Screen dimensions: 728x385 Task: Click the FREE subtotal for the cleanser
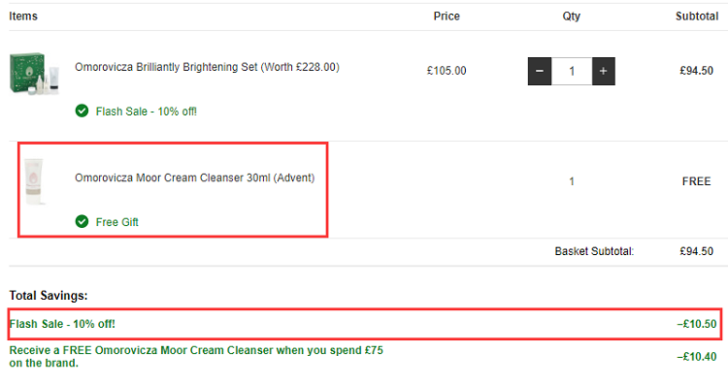[696, 181]
